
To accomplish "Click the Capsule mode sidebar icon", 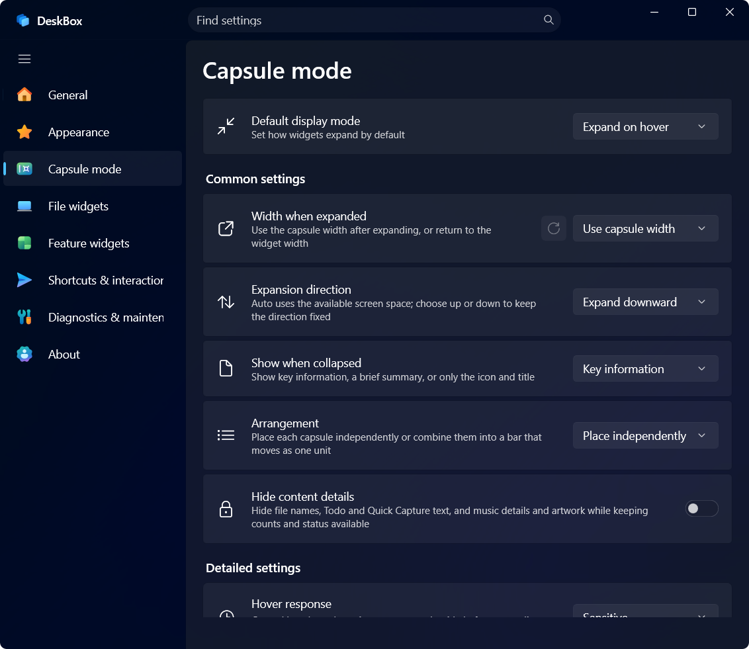I will [24, 169].
